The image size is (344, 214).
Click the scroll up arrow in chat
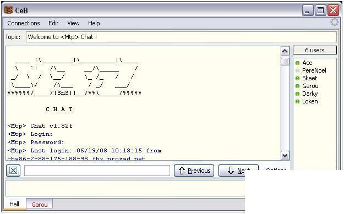click(x=285, y=51)
